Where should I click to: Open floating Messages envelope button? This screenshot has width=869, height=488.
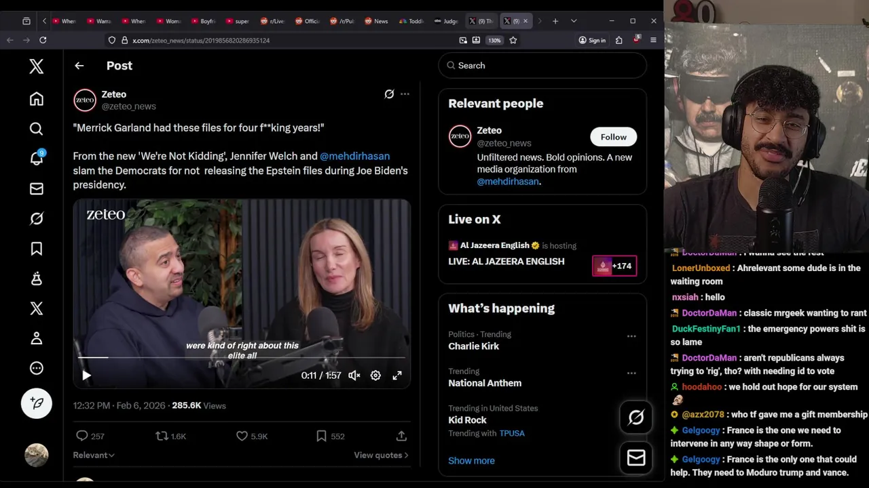pyautogui.click(x=636, y=458)
